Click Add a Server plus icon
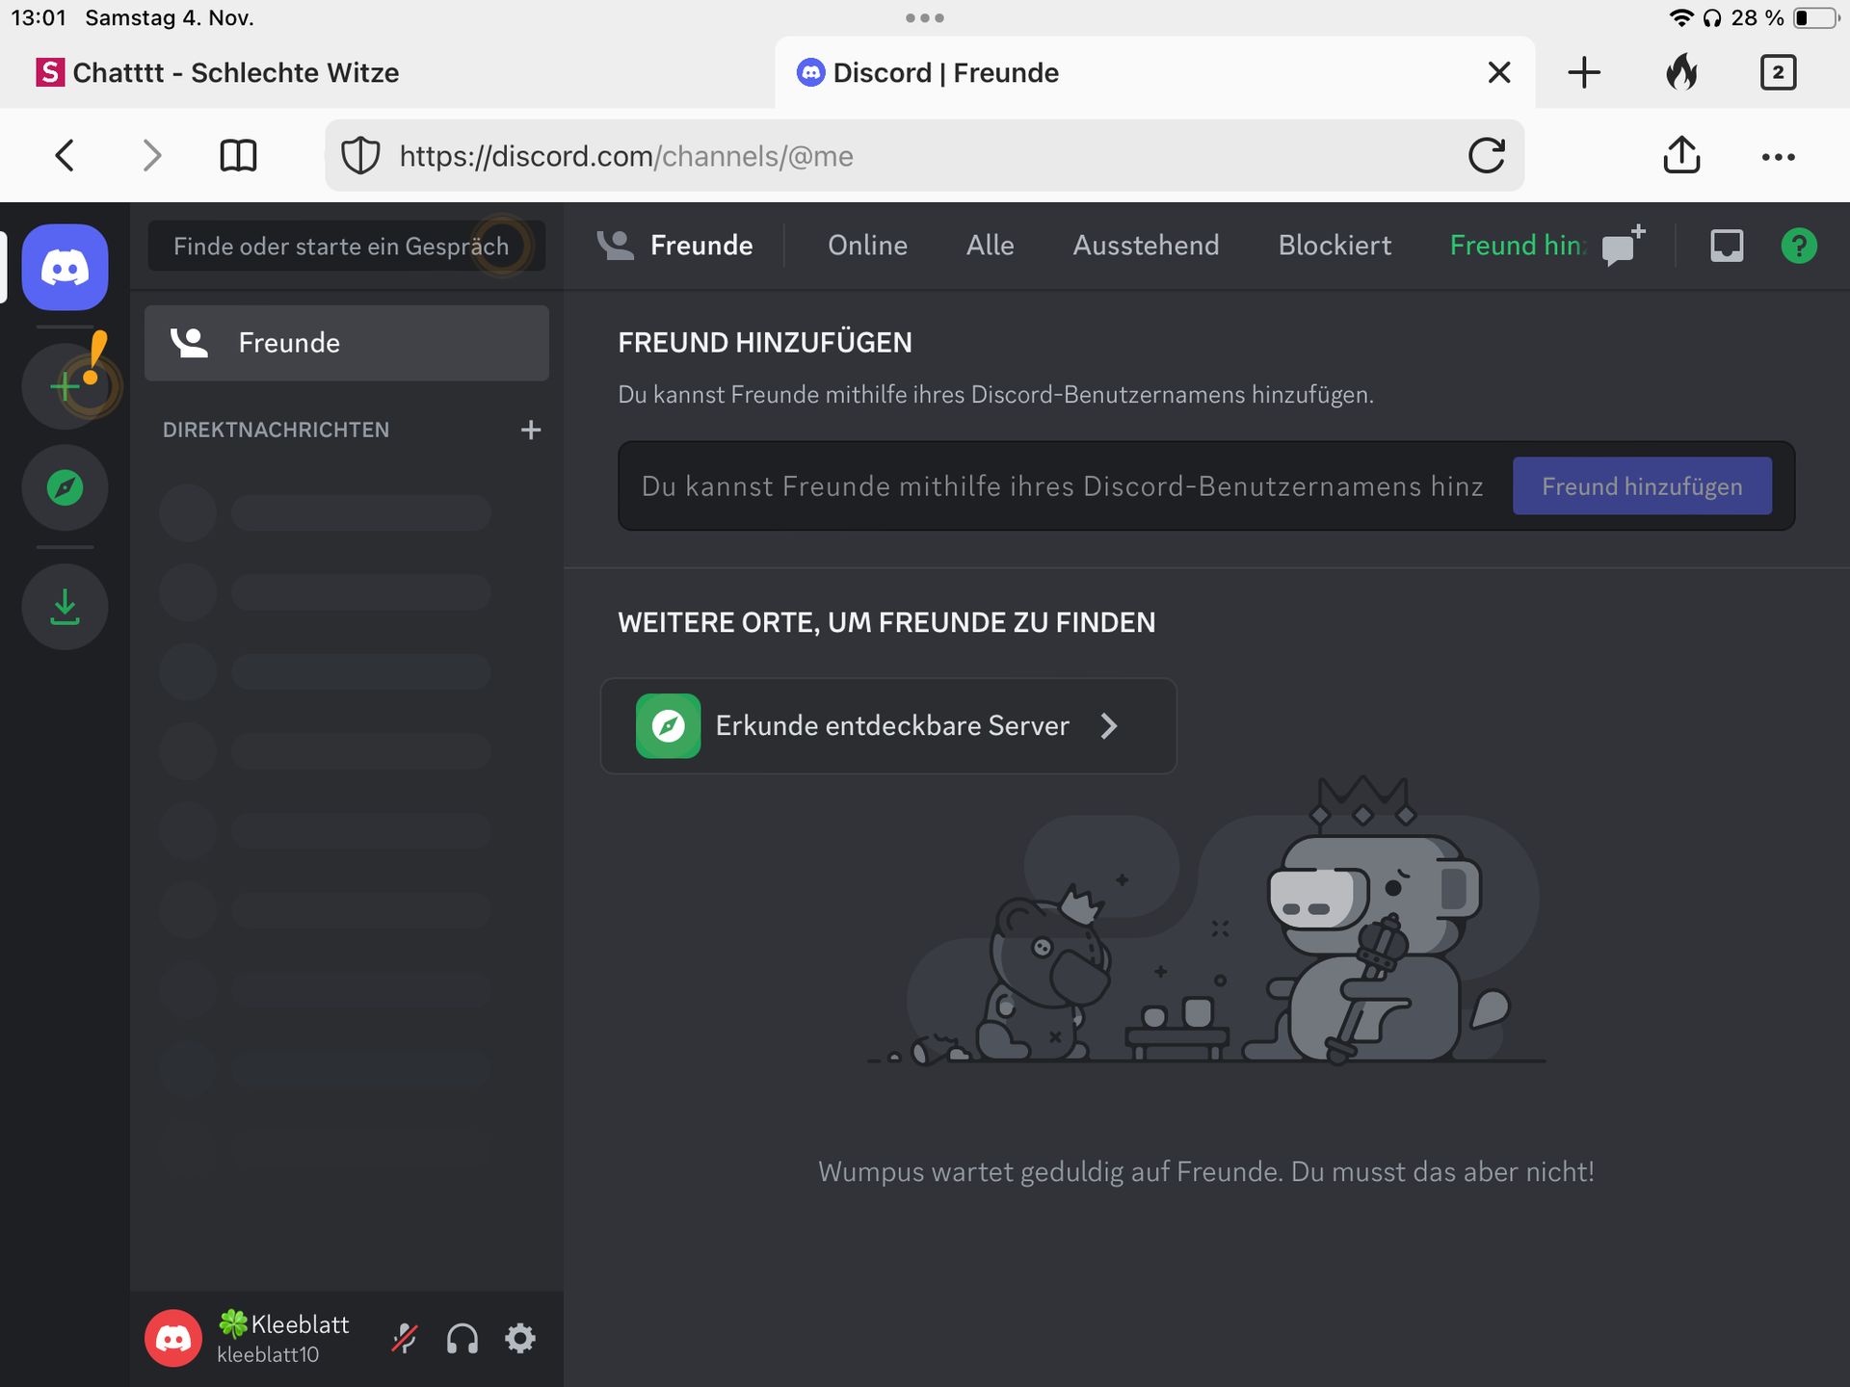The image size is (1850, 1387). 65,386
